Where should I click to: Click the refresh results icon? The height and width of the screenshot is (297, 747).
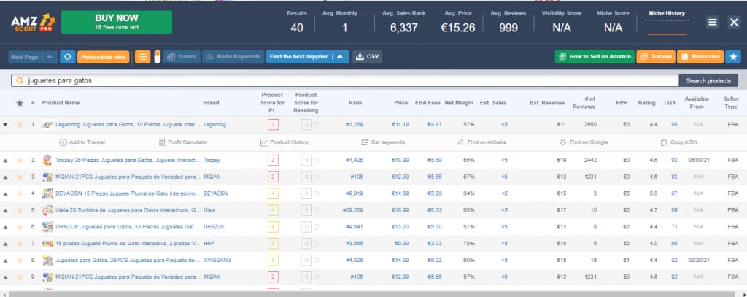pyautogui.click(x=67, y=57)
